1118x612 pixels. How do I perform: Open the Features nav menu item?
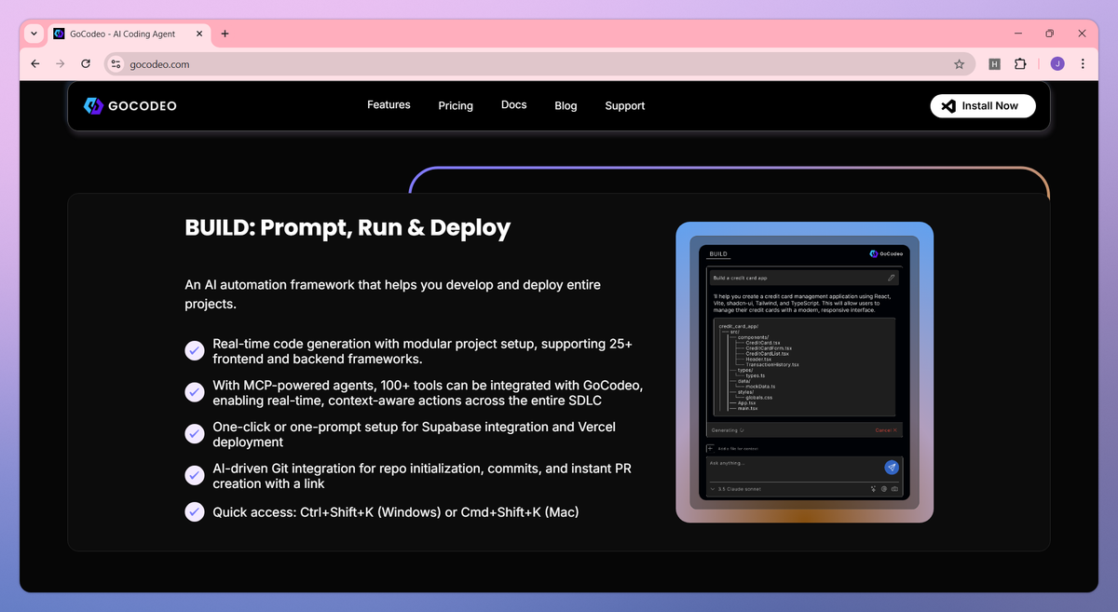[x=389, y=105]
